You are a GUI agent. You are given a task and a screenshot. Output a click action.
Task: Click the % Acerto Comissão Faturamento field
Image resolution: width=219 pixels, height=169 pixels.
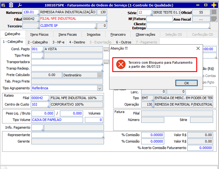tap(200, 148)
